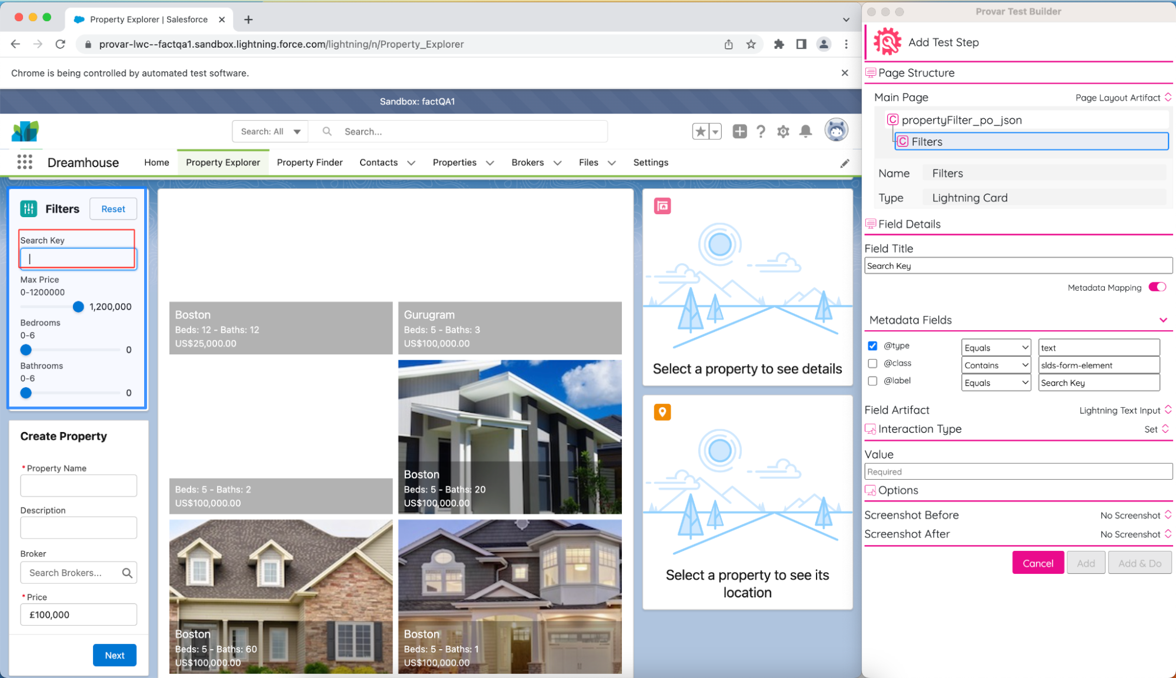Go to the Home tab
1176x678 pixels.
pos(156,162)
